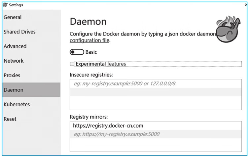Screen dimensions: 249x157
Task: Open the General settings tab
Action: [x=13, y=17]
